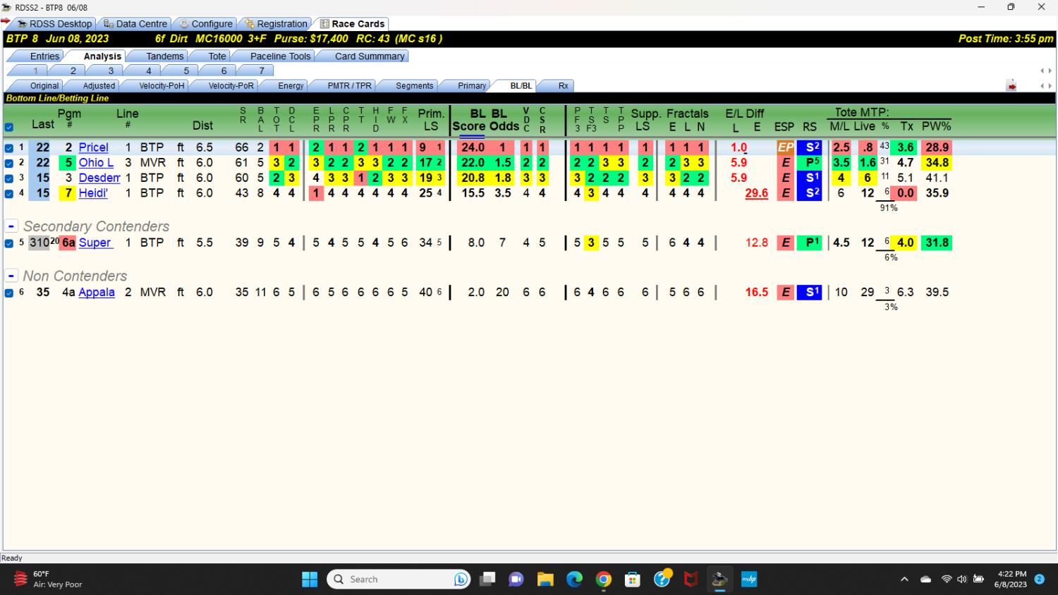
Task: Select race number 5 tab
Action: click(186, 70)
